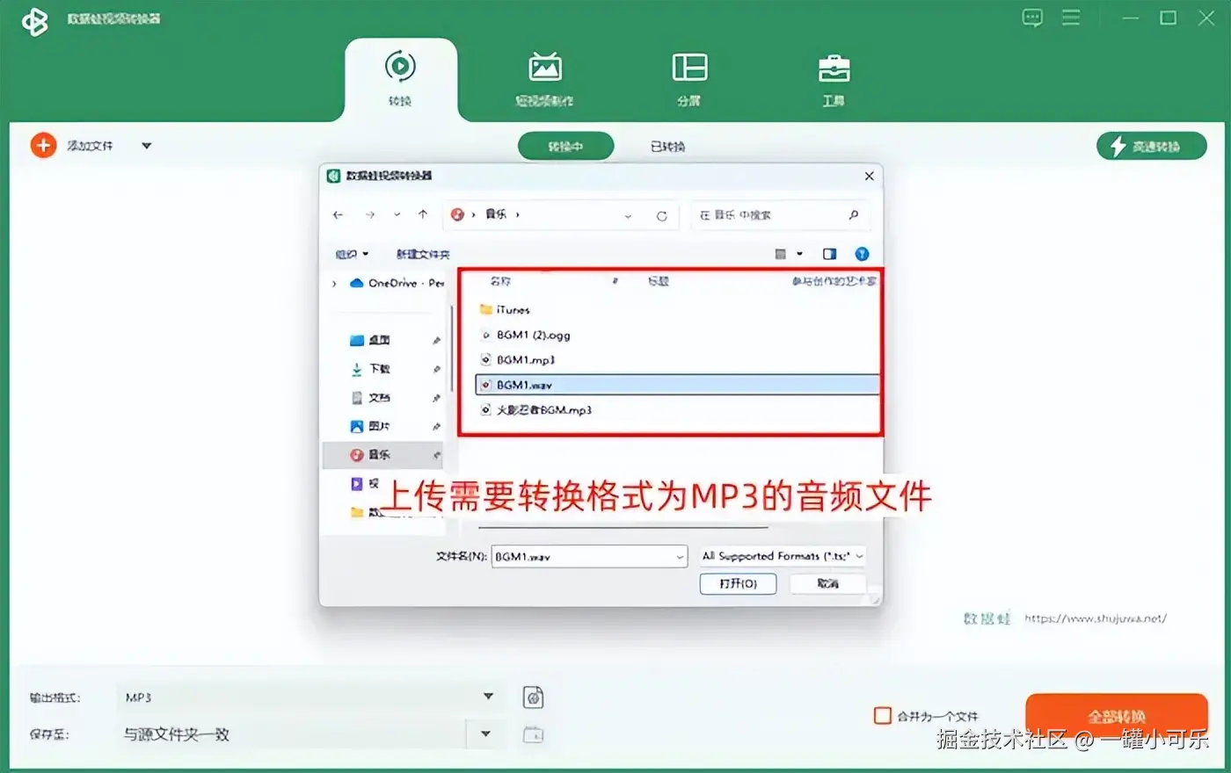This screenshot has width=1231, height=773.
Task: Click the blue help icon
Action: 862,254
